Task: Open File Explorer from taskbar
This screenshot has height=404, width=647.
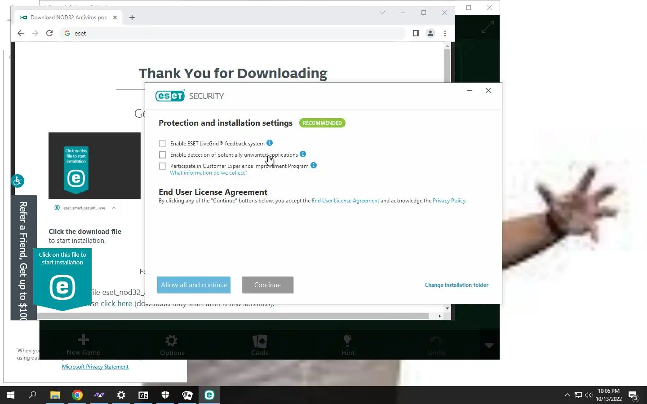Action: (55, 395)
